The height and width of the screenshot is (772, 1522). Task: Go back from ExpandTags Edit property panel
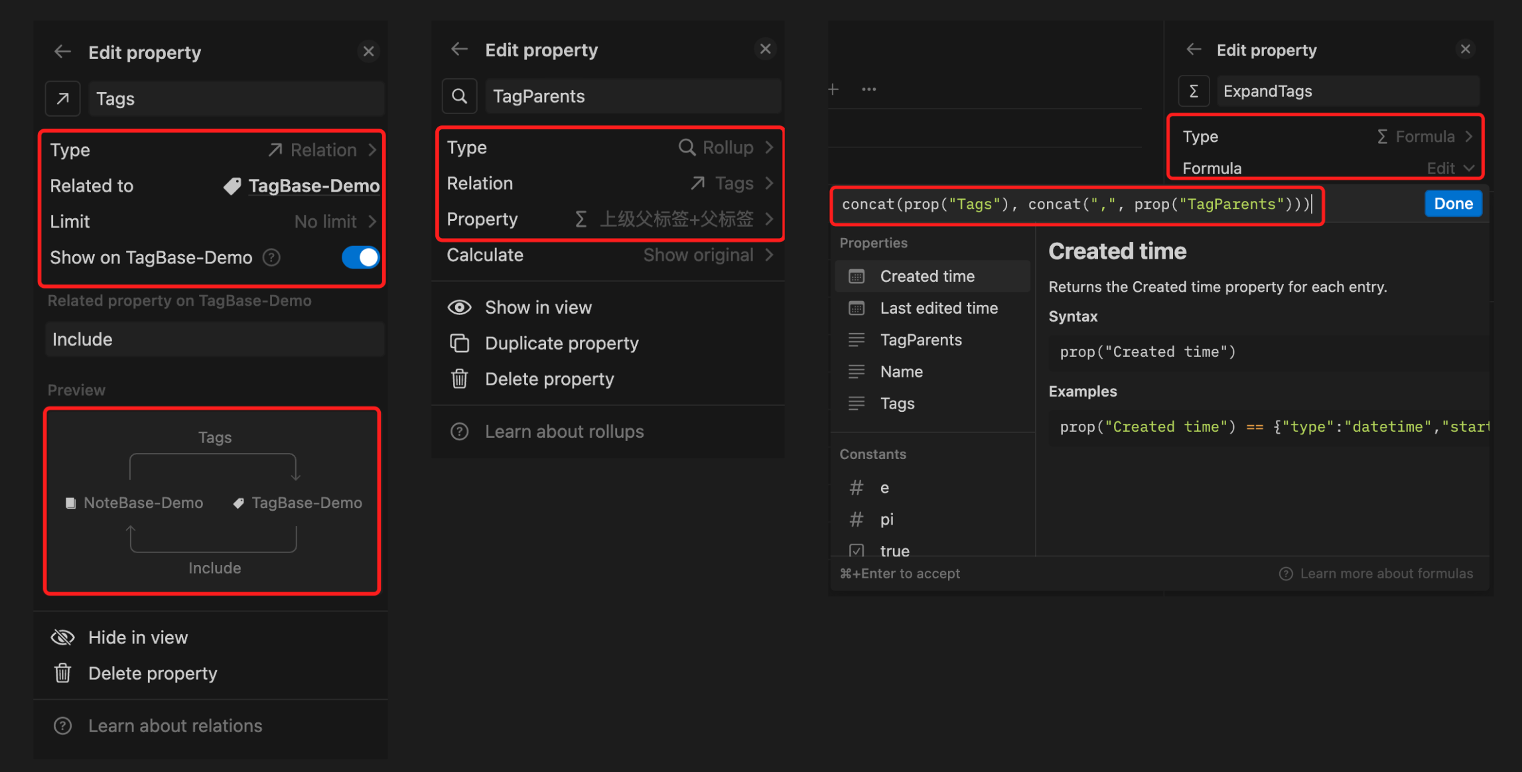(1194, 50)
